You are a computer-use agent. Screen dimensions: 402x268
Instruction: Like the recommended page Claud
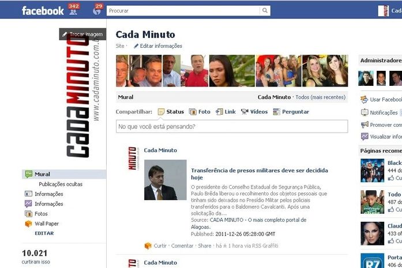[395, 241]
